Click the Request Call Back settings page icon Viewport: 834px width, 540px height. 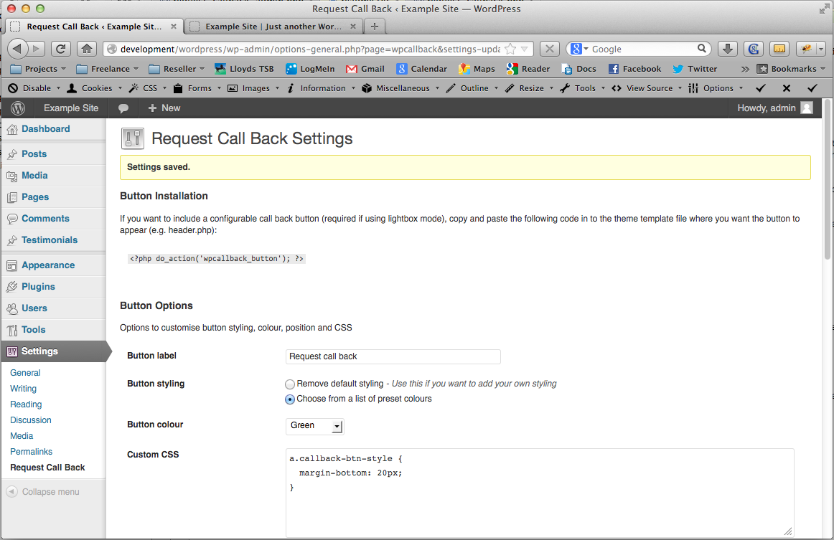[133, 138]
